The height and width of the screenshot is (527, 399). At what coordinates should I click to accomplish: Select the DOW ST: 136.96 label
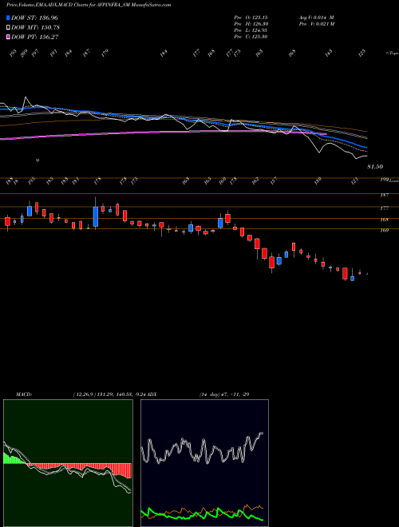coord(34,18)
